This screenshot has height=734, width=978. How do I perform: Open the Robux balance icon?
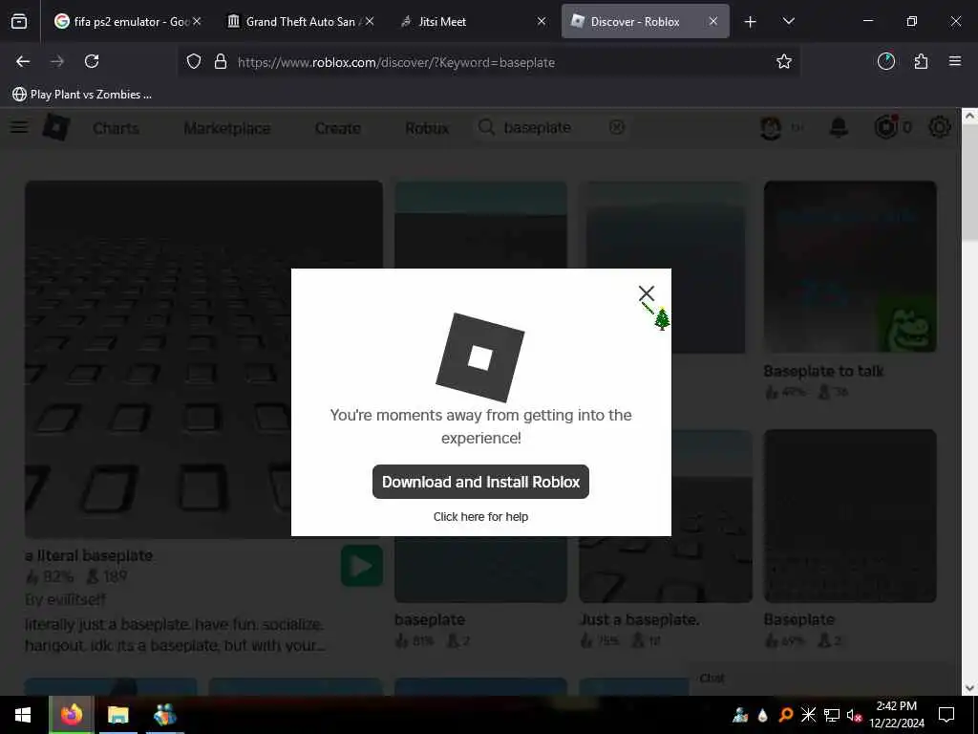[885, 127]
